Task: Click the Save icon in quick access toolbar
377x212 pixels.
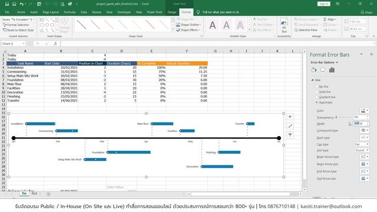Action: click(x=7, y=4)
